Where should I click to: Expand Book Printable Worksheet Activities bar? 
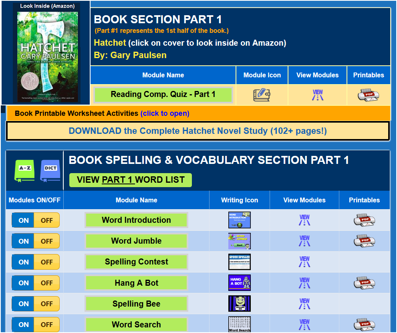click(199, 113)
